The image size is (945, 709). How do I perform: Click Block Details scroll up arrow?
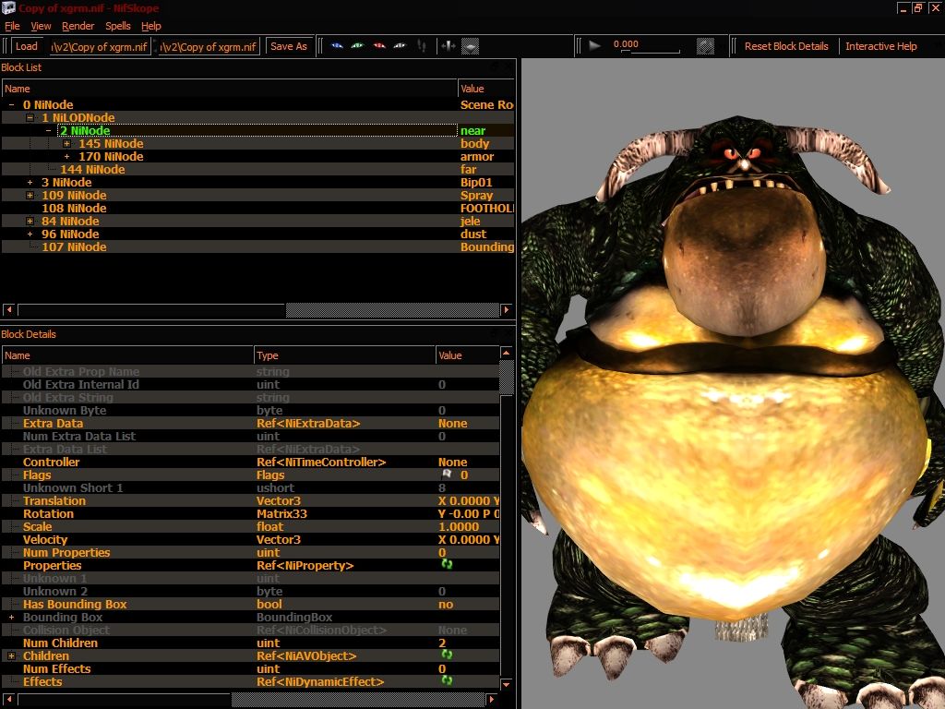(x=507, y=353)
